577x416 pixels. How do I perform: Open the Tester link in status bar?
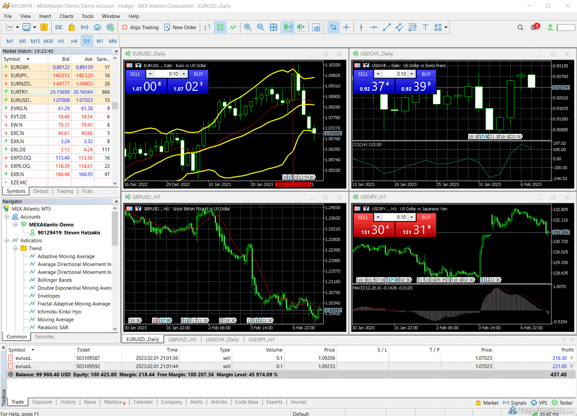click(562, 403)
